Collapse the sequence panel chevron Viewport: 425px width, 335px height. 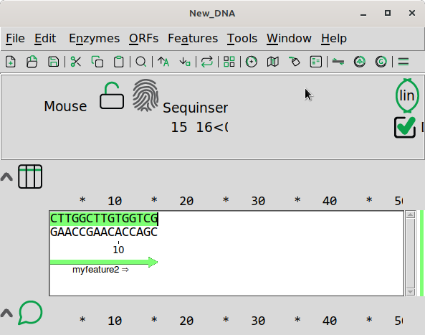click(x=6, y=177)
